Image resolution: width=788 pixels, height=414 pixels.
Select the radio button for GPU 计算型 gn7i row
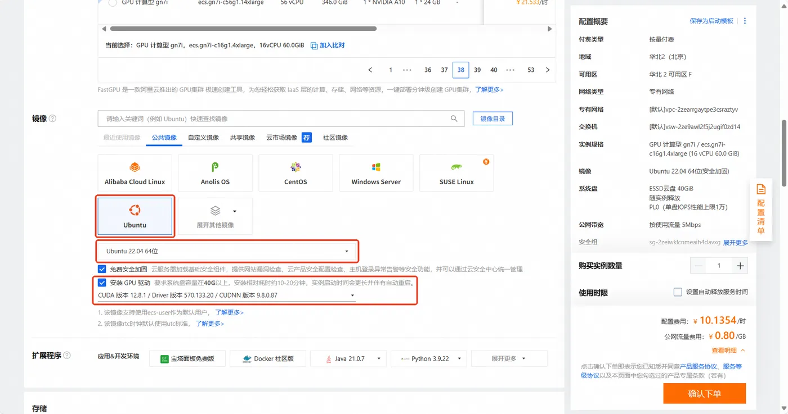[112, 3]
